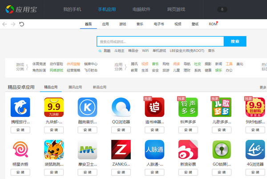Viewport: 267px width, 179px height.
Task: Open the 社交 app category
Action: click(x=198, y=64)
